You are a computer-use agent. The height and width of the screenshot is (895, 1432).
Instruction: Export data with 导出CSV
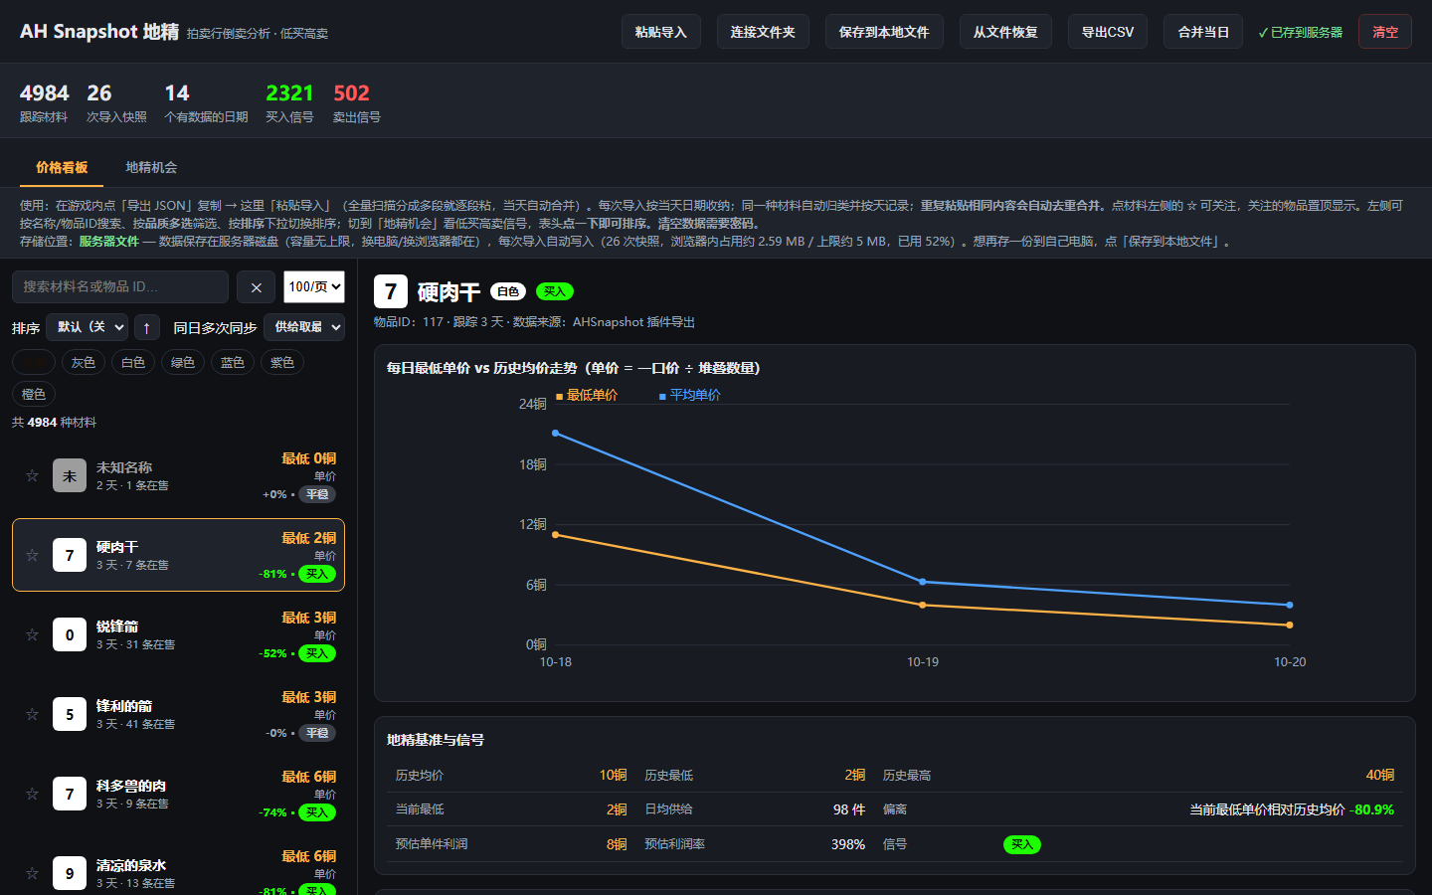(x=1108, y=32)
